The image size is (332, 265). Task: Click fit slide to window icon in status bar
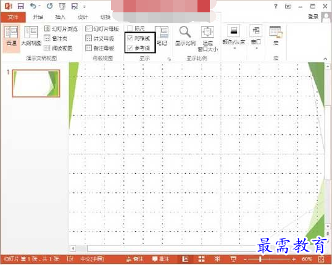321,259
